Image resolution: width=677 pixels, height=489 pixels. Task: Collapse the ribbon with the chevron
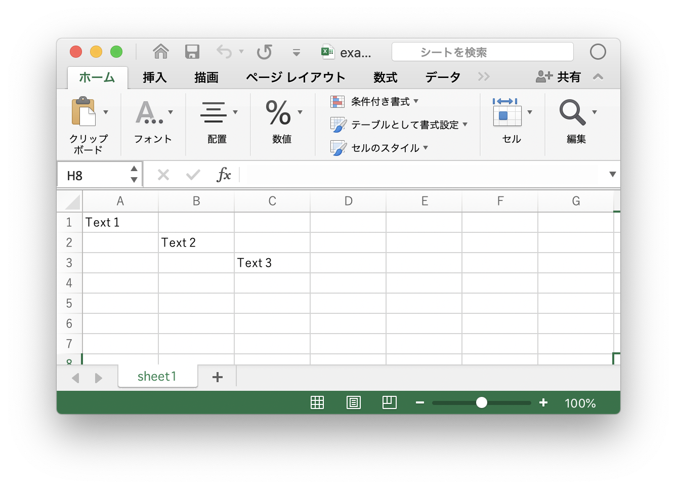[x=598, y=77]
